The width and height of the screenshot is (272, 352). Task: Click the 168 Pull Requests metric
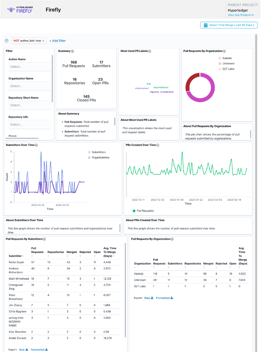[74, 64]
